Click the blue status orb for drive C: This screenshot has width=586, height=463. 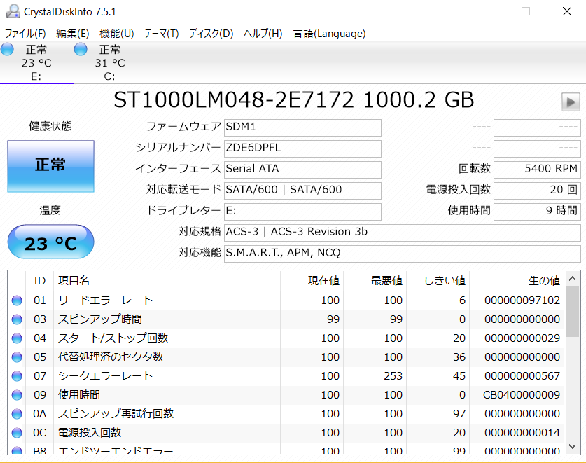point(81,49)
